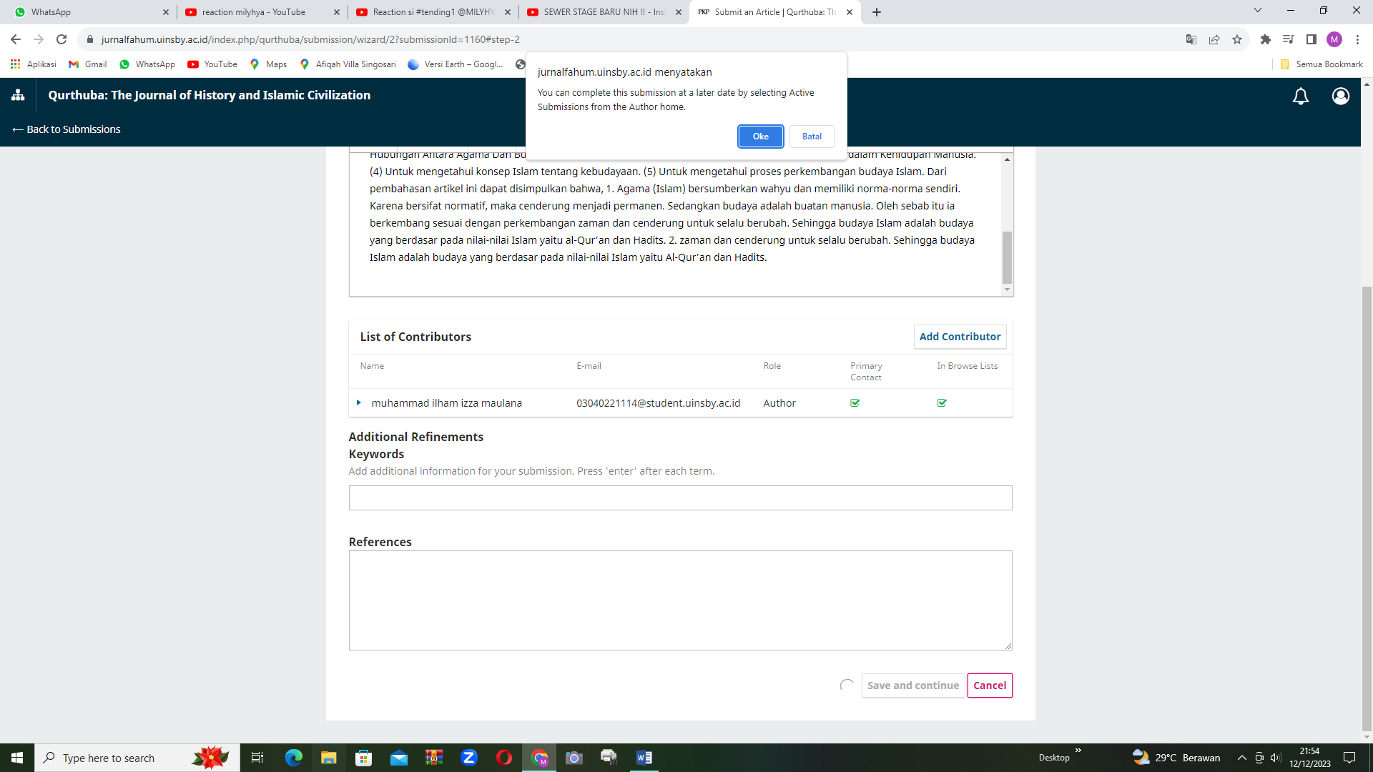This screenshot has width=1373, height=772.
Task: Show hidden system tray icons with the chevron
Action: pos(1241,758)
